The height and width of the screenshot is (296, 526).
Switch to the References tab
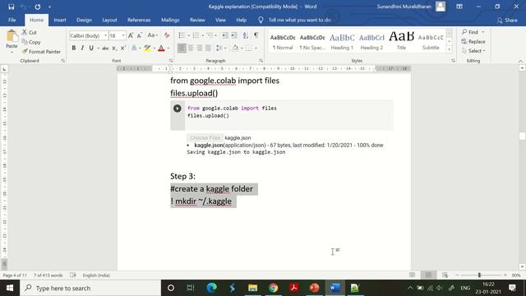[139, 20]
